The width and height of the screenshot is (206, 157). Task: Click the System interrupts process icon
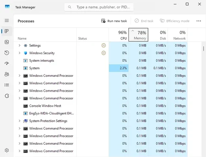coord(25,61)
